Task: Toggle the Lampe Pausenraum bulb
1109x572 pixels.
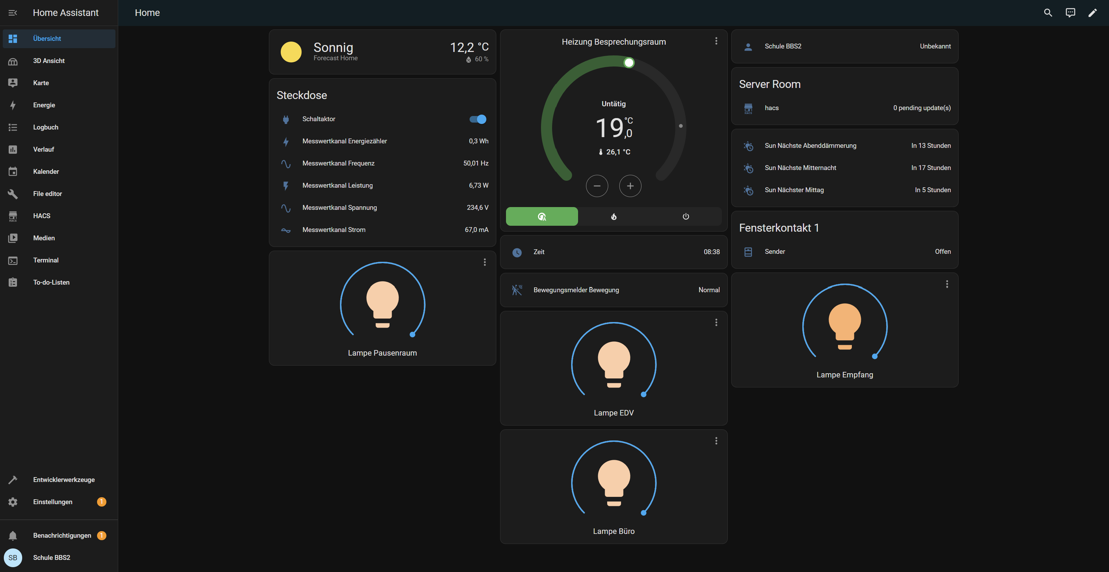Action: coord(382,304)
